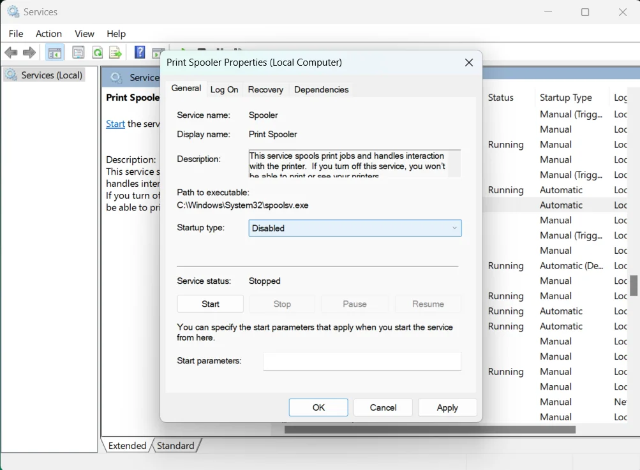Click the Description text box scrollbar
Viewport: 640px width, 470px height.
(454, 164)
